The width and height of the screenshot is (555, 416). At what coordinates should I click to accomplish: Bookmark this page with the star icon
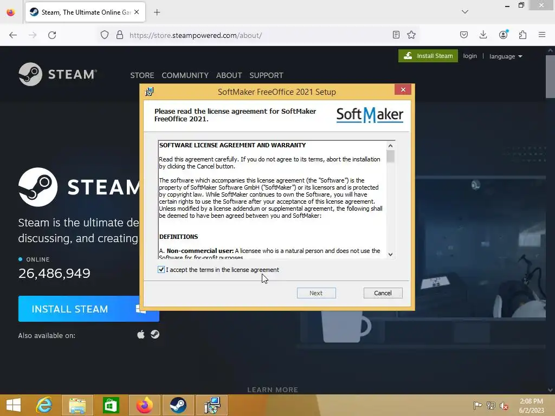tap(411, 35)
